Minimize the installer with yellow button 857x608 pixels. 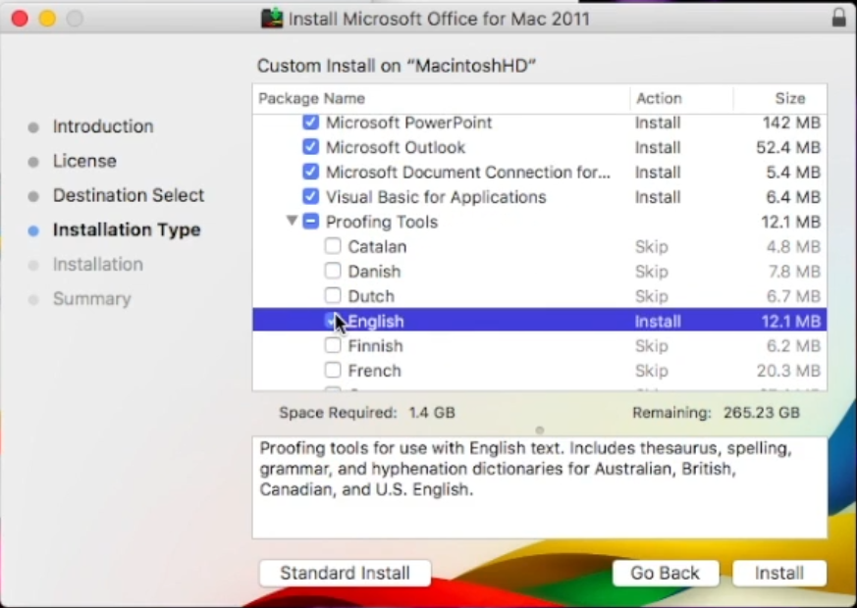tap(47, 19)
